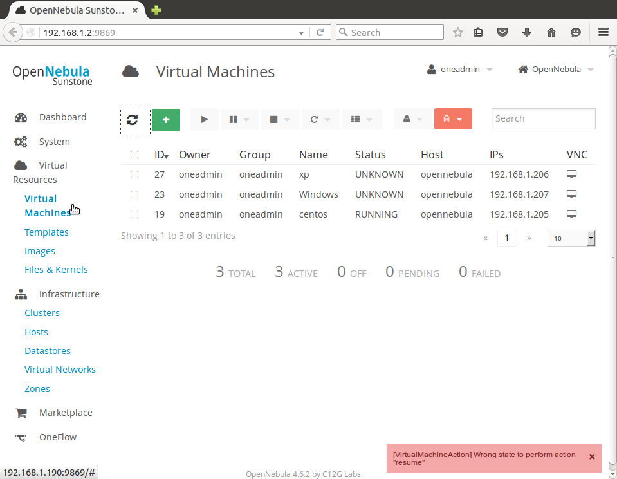Open VNC console for centos VM

571,214
